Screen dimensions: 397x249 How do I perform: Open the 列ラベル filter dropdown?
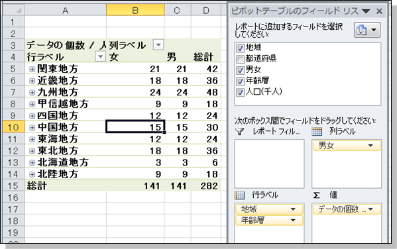[158, 45]
